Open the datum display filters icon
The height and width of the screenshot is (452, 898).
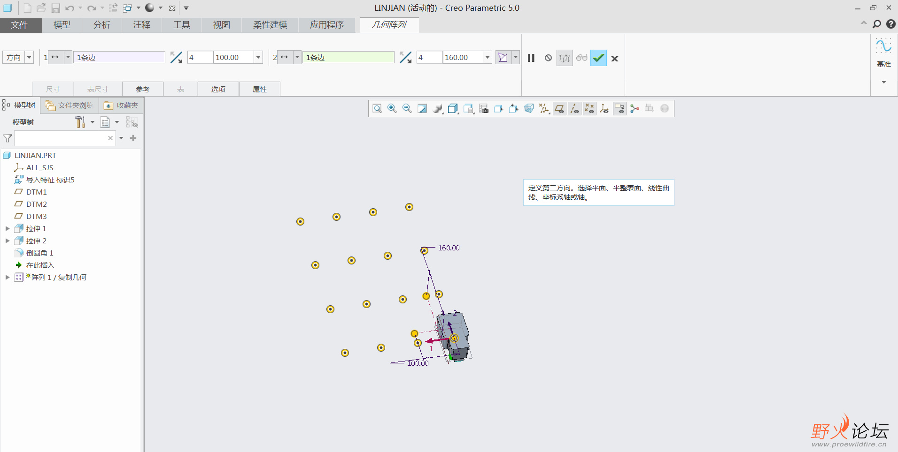pos(544,109)
